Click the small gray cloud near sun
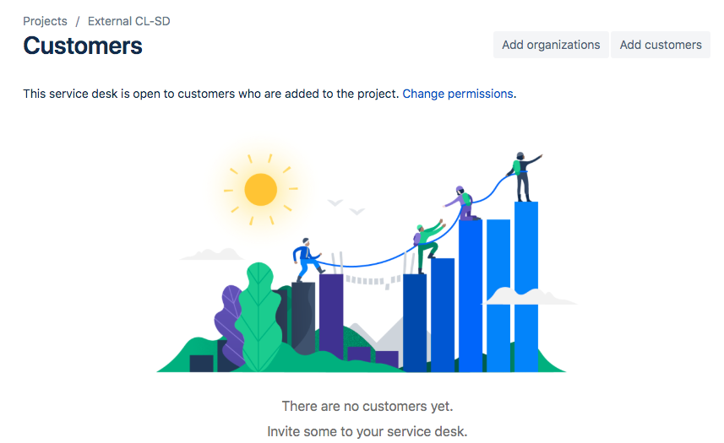724x443 pixels. tap(212, 254)
